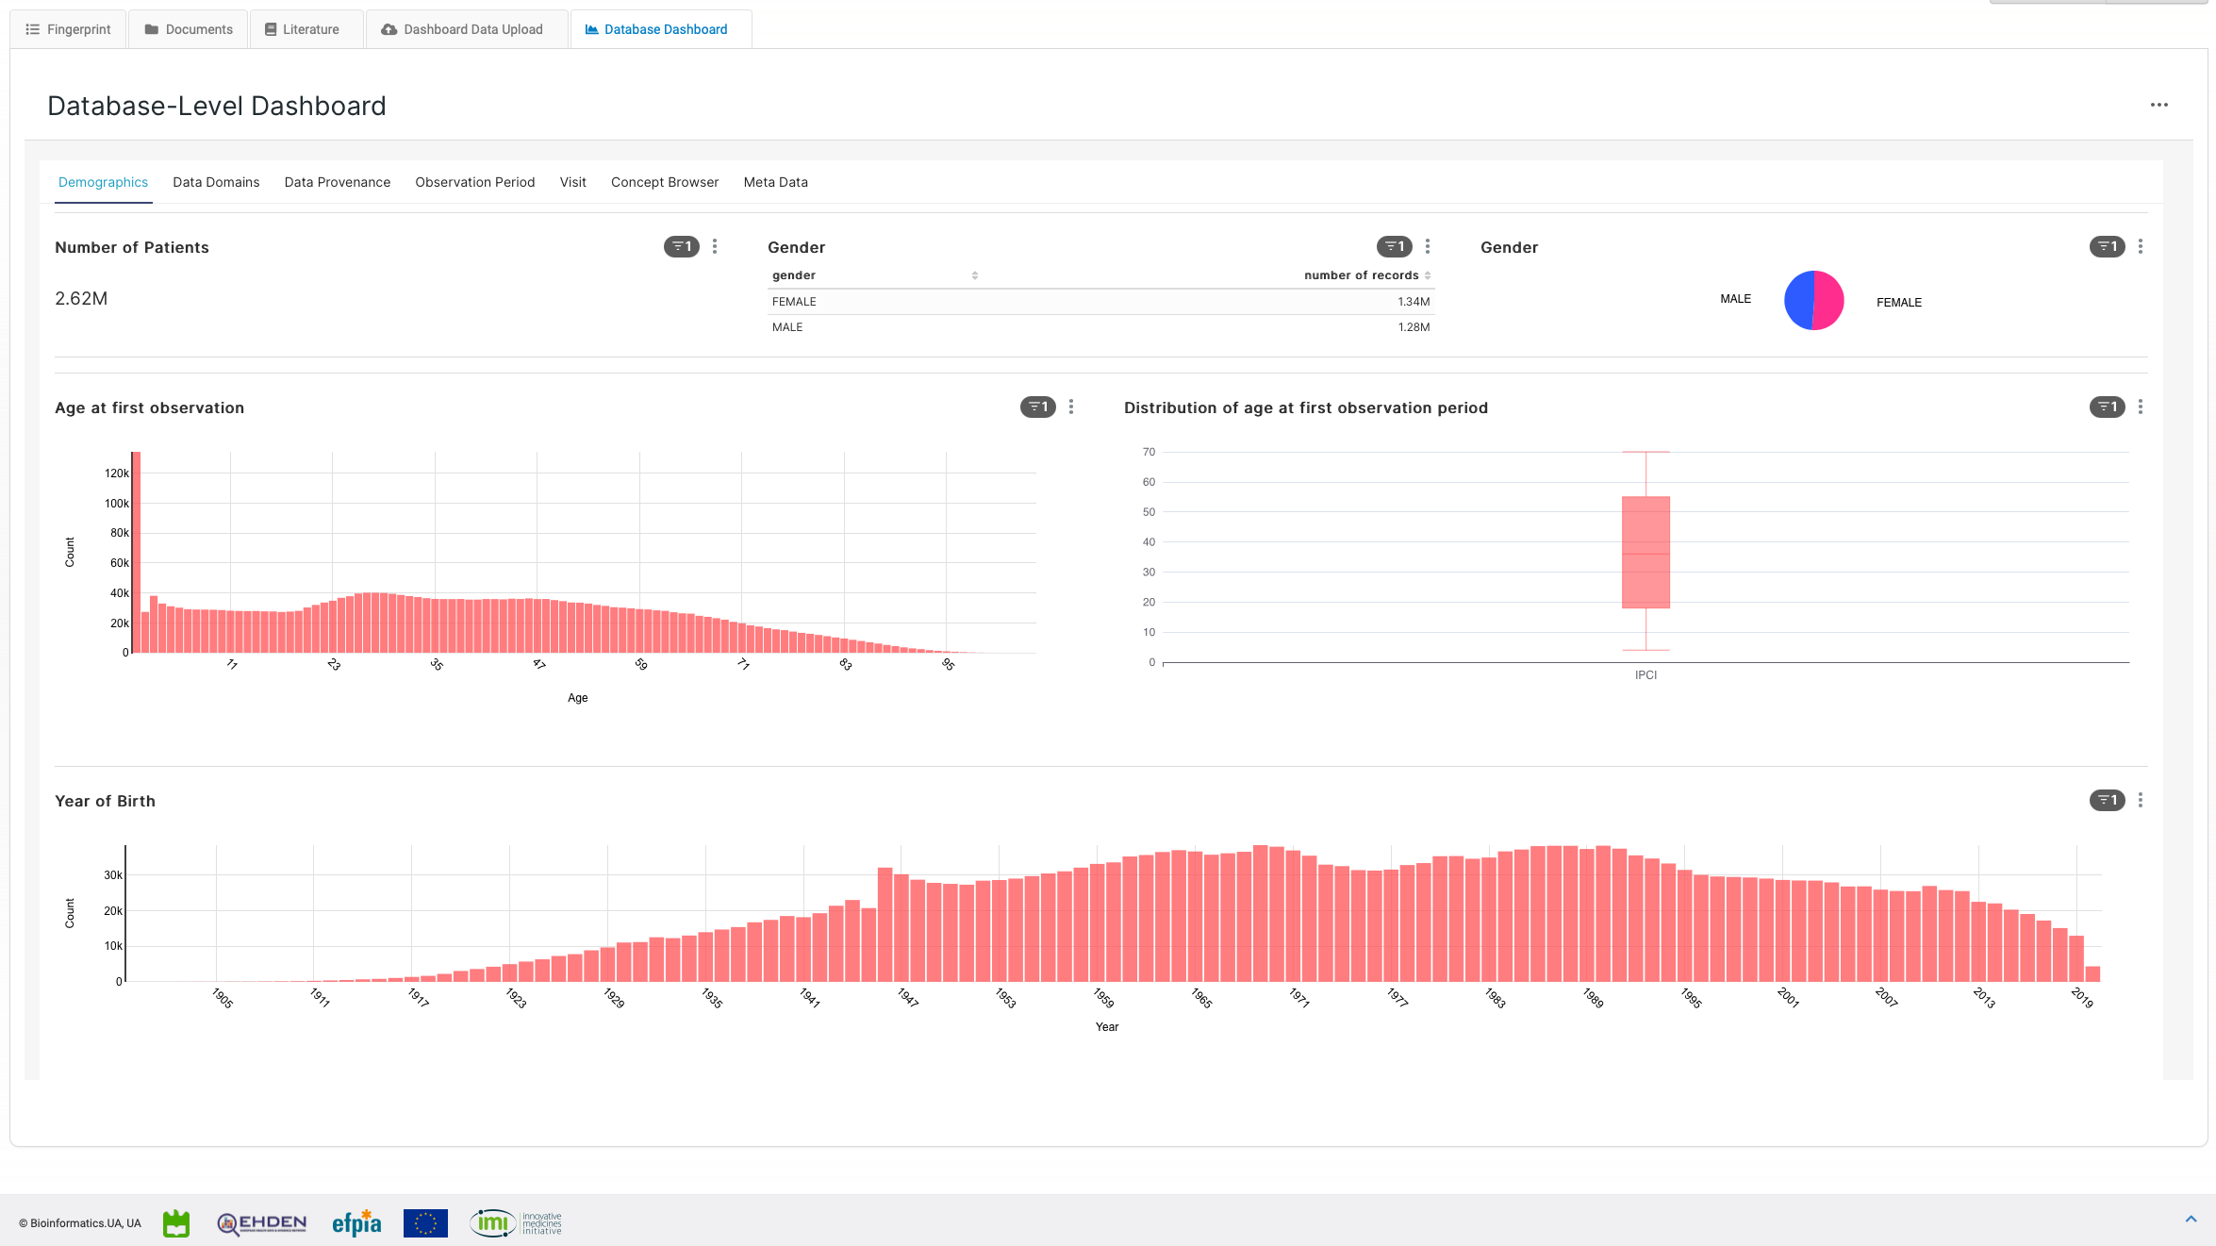Viewport: 2216px width, 1246px height.
Task: Click filter badge on Age at first observation
Action: pos(1037,407)
